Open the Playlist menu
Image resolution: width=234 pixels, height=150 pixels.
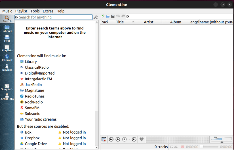tap(21, 11)
